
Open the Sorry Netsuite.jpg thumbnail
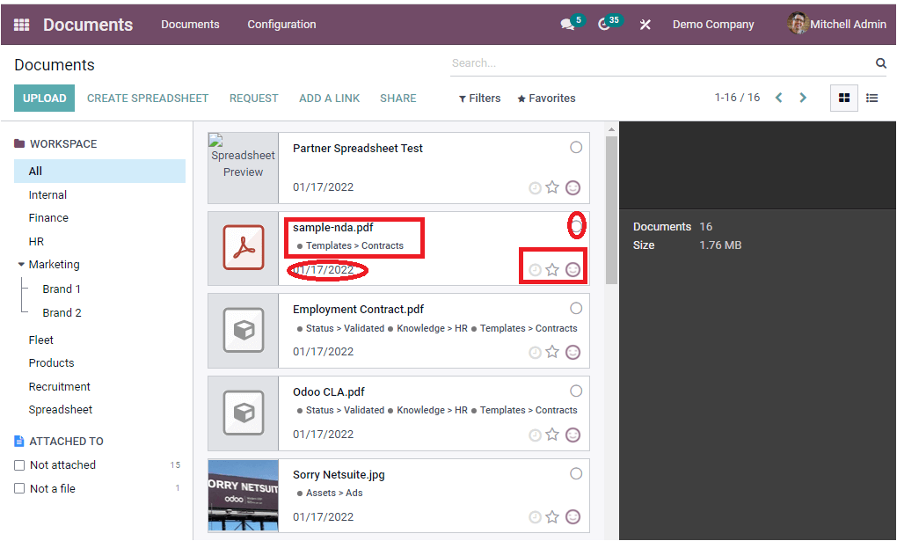point(243,495)
